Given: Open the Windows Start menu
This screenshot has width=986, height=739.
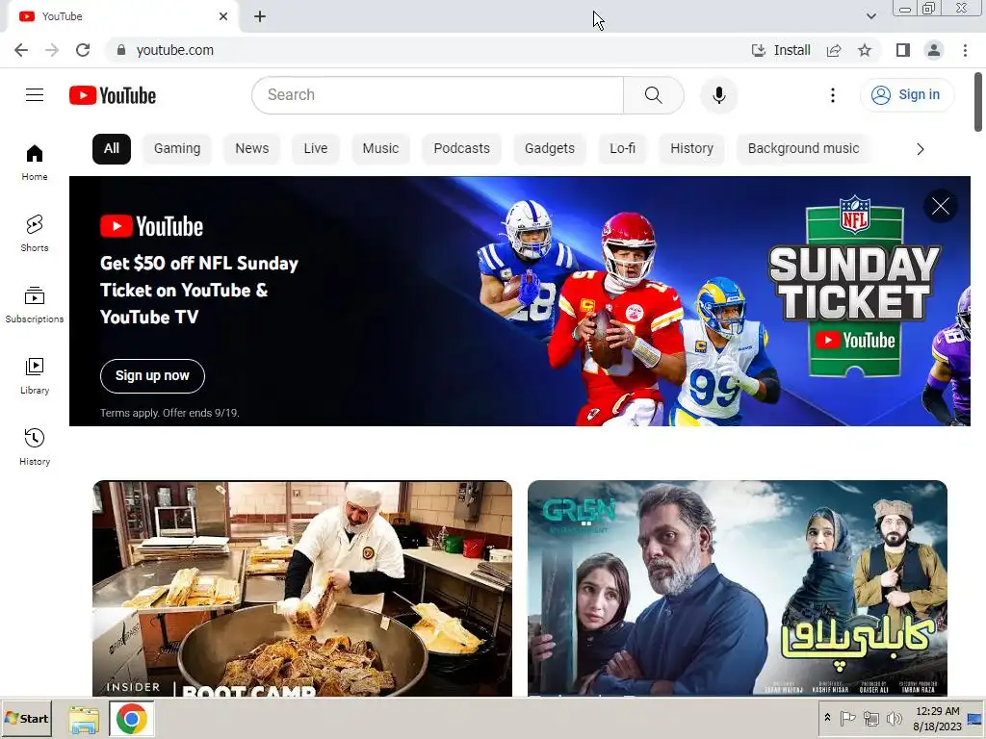Looking at the screenshot, I should pyautogui.click(x=26, y=718).
